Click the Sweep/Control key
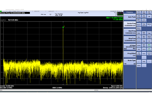This screenshot has height=101, width=152. tap(149, 37)
